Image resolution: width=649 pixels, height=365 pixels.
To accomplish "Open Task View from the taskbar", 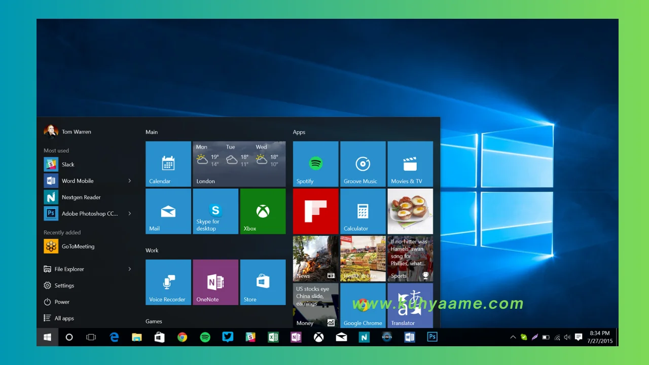I will pos(91,337).
